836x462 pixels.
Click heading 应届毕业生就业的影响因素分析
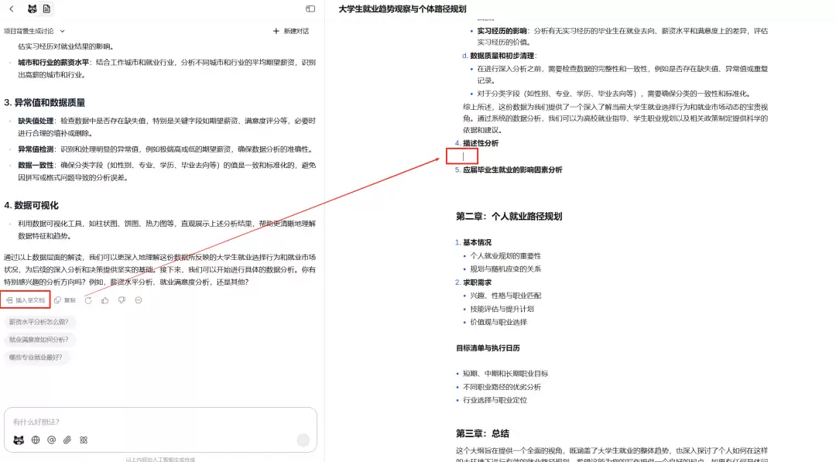pyautogui.click(x=512, y=170)
